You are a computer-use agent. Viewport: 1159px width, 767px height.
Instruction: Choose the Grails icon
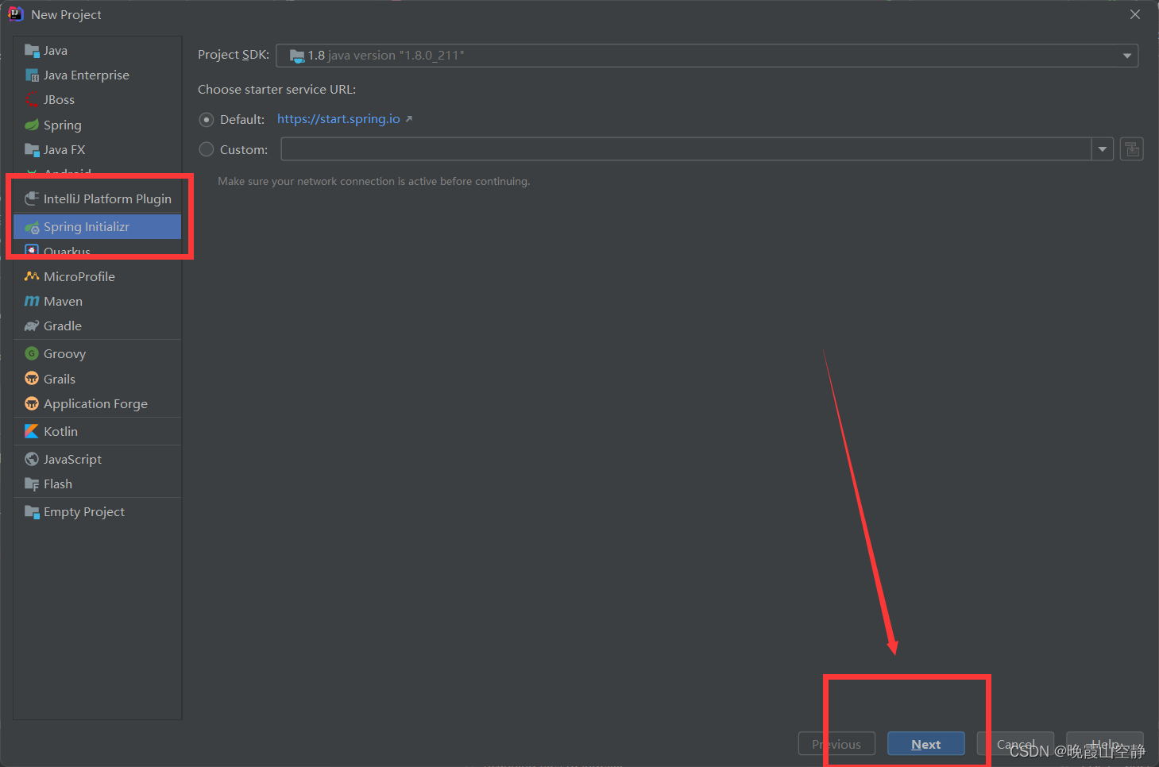[32, 379]
